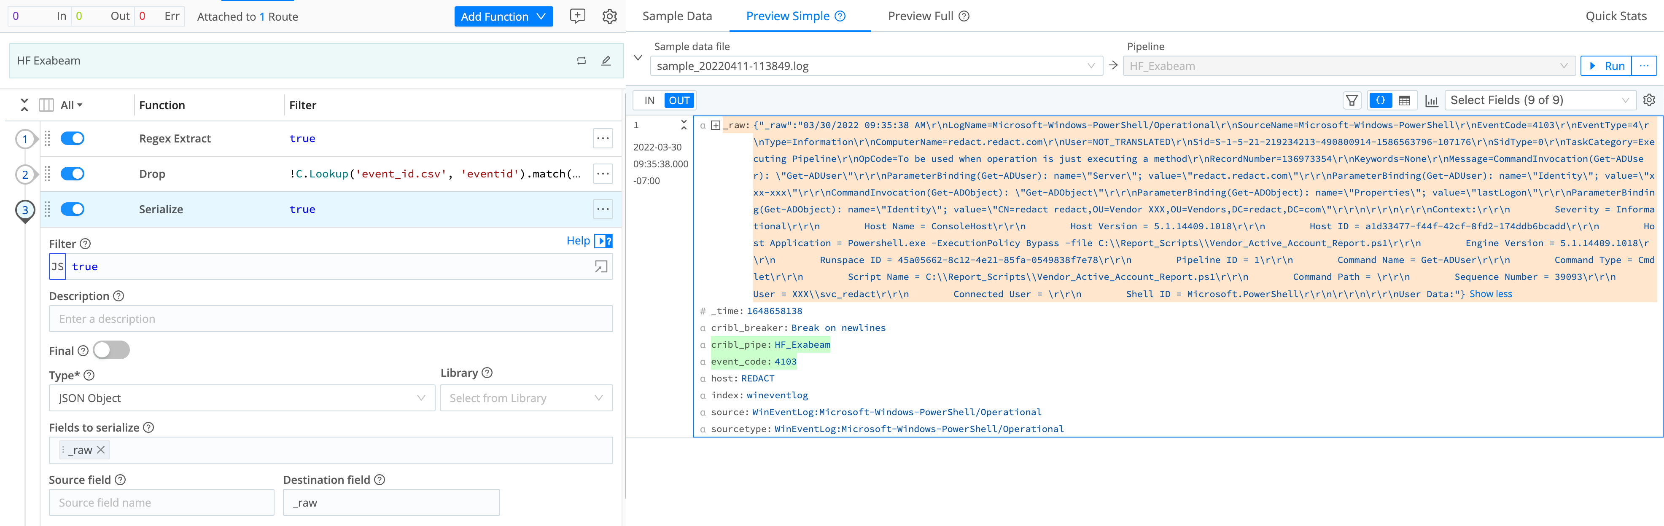1664x526 pixels.
Task: Expand the Filter JS editor icon
Action: tap(601, 266)
